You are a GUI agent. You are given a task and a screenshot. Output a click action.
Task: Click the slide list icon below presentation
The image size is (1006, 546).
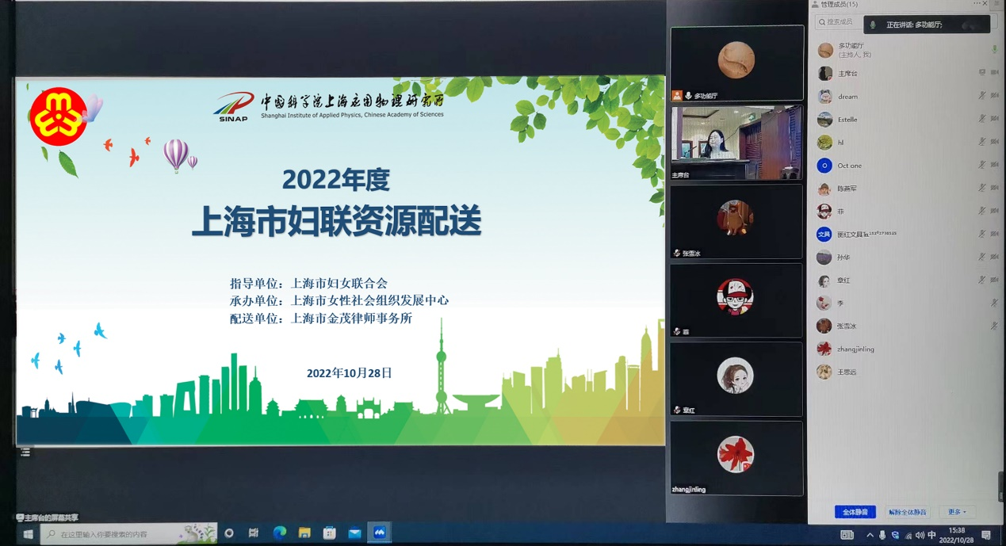[25, 452]
